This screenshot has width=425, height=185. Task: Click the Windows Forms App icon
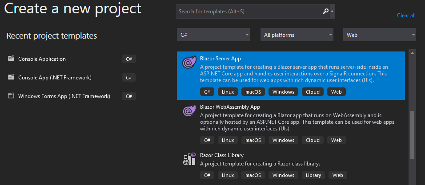pyautogui.click(x=11, y=96)
